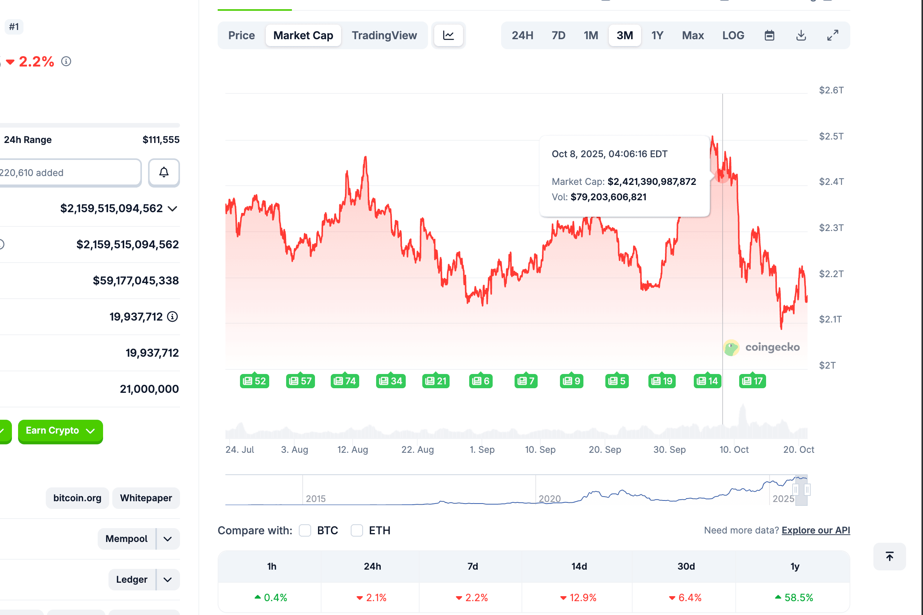Click the download chart data icon

pyautogui.click(x=801, y=35)
